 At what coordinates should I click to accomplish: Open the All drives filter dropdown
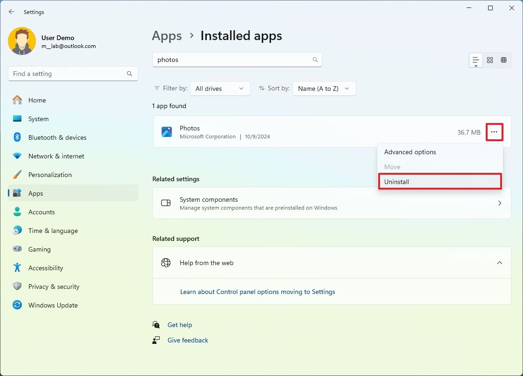coord(220,88)
